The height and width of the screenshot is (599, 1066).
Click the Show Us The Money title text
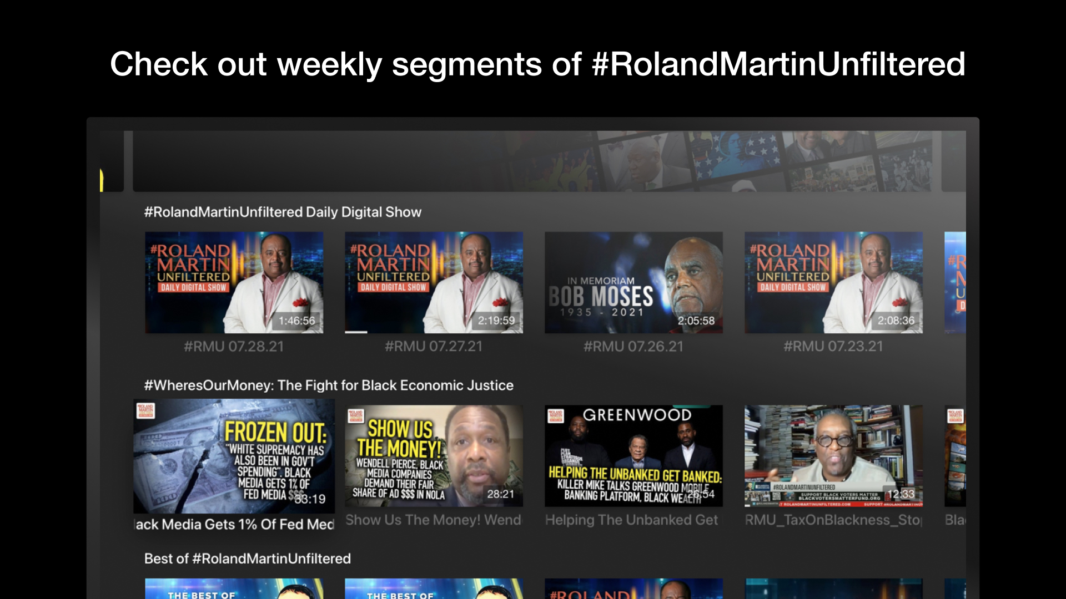click(434, 520)
